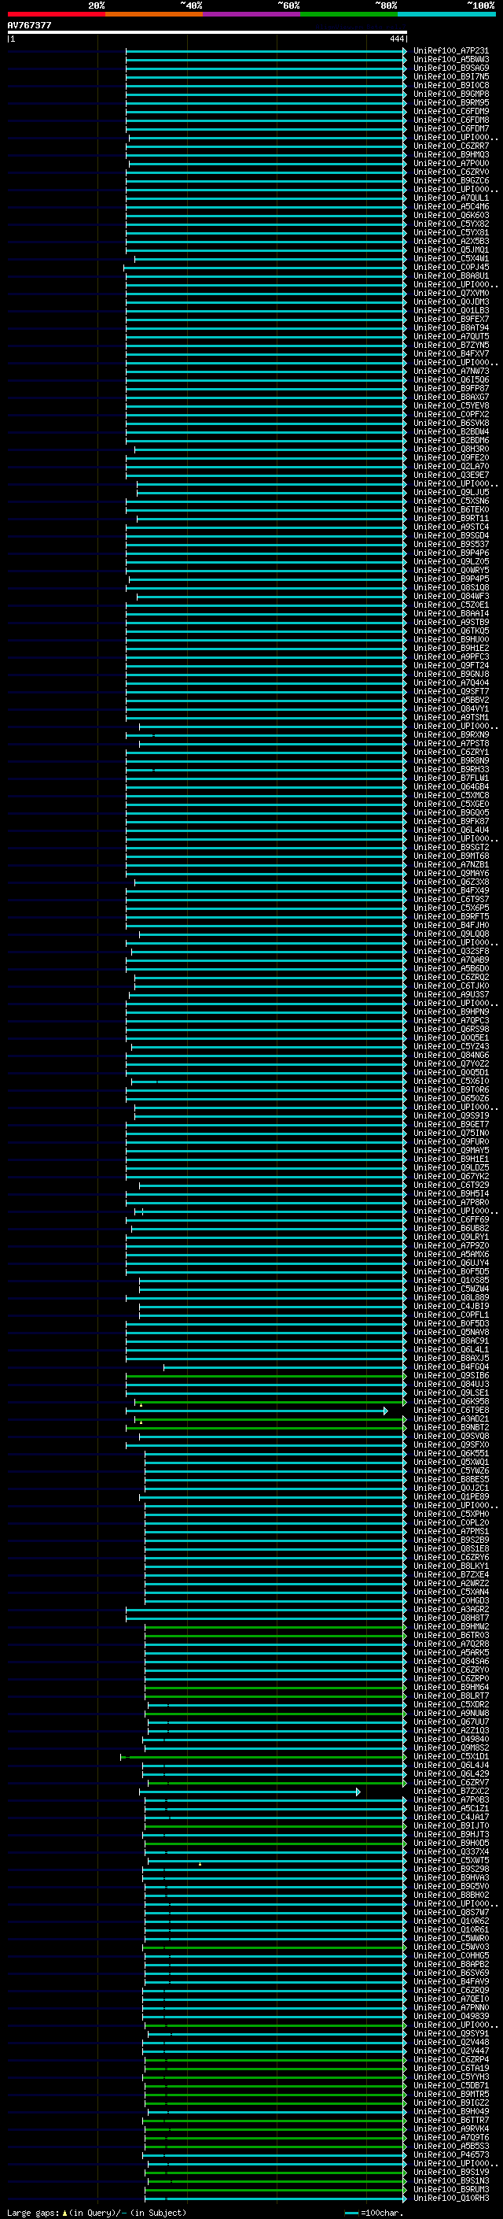Click the white query sequence bar
This screenshot has width=503, height=2219.
click(207, 31)
